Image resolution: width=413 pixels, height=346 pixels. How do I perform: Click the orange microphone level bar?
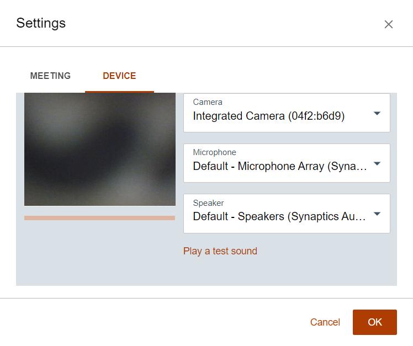pyautogui.click(x=99, y=218)
